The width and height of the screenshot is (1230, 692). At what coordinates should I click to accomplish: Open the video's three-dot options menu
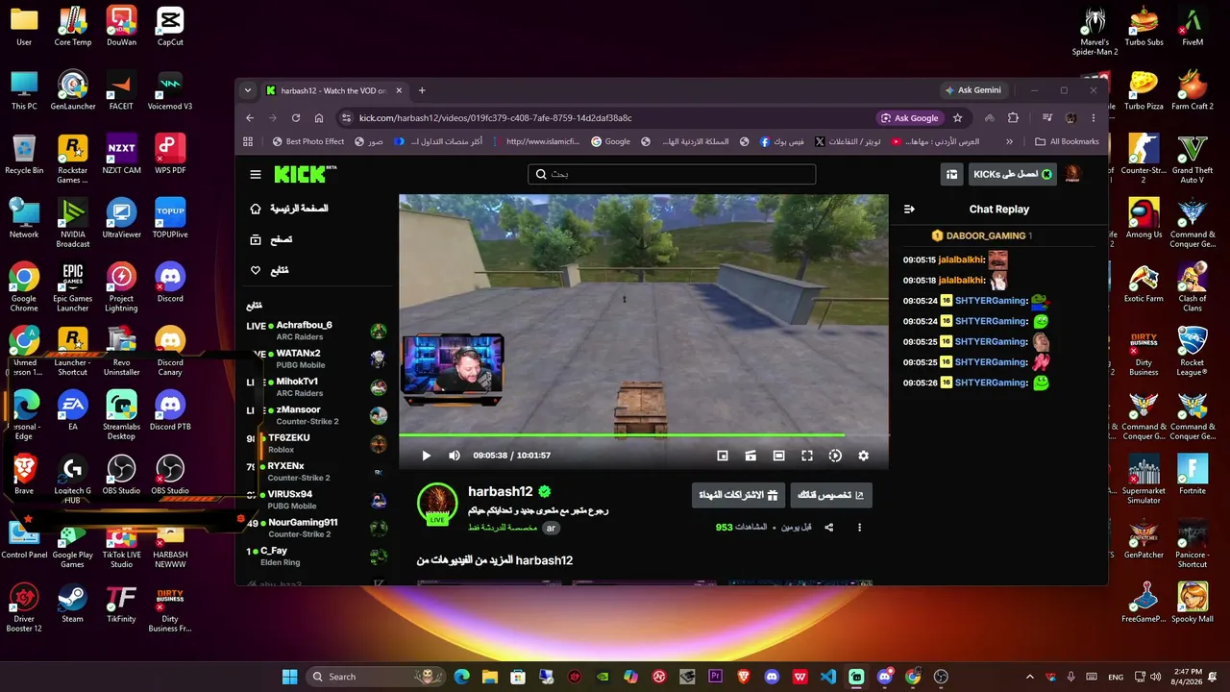tap(859, 528)
